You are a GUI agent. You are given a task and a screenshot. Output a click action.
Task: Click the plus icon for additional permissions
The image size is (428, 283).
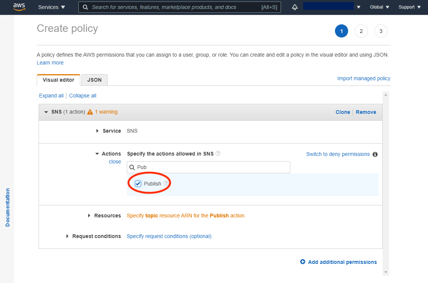point(302,262)
